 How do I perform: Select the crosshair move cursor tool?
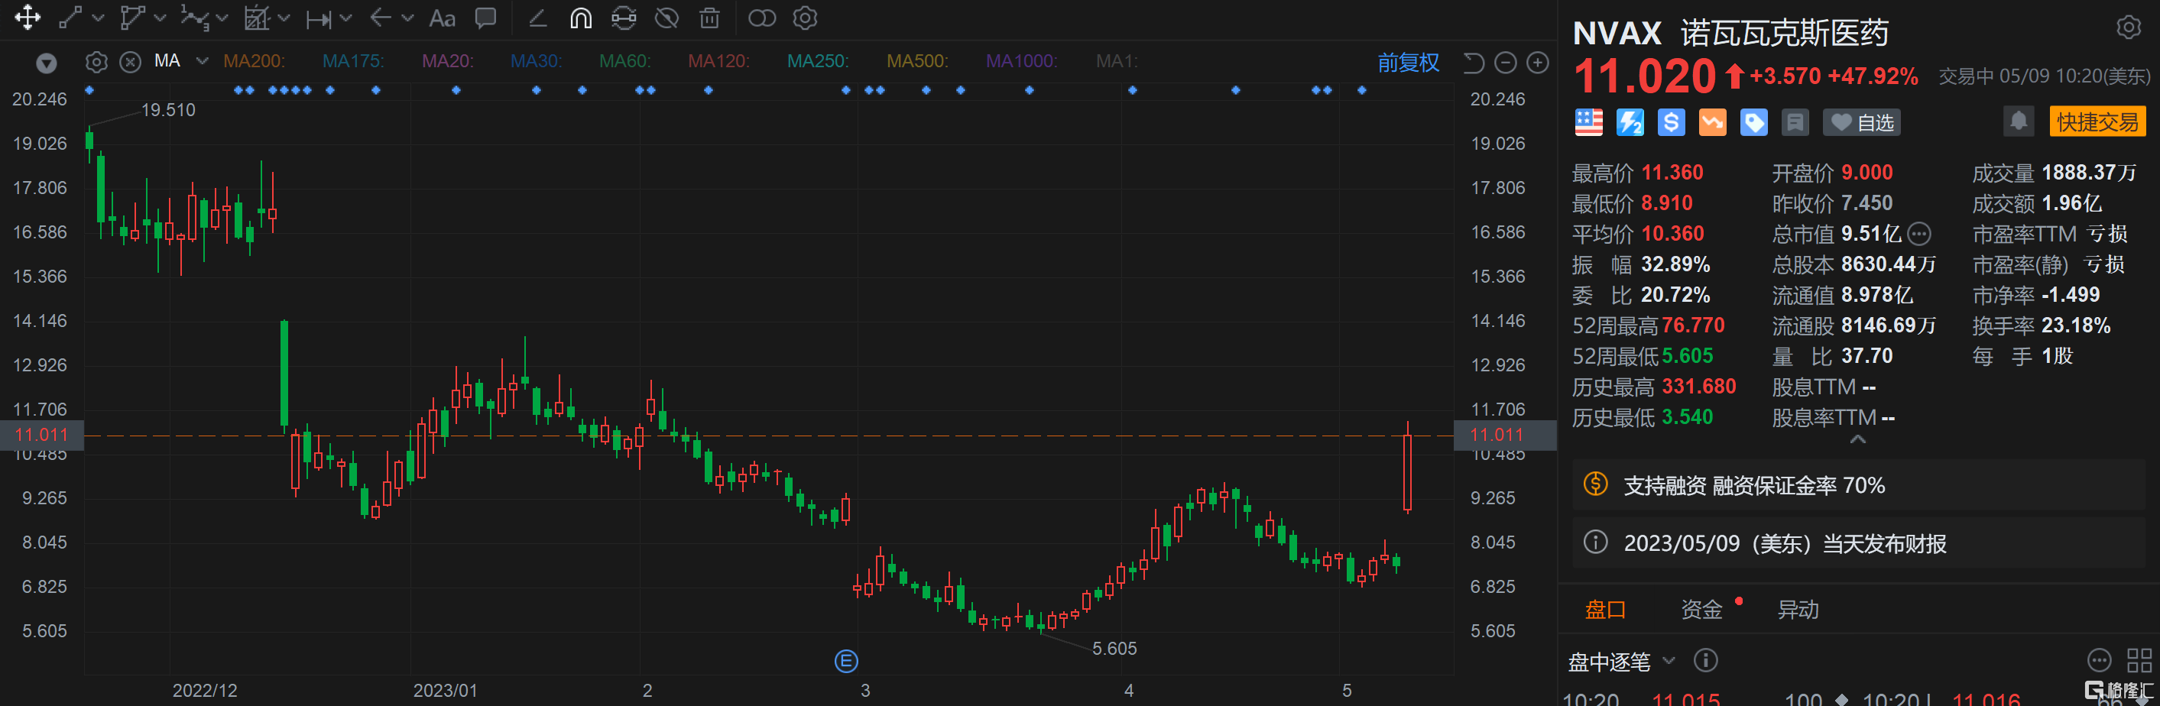27,18
